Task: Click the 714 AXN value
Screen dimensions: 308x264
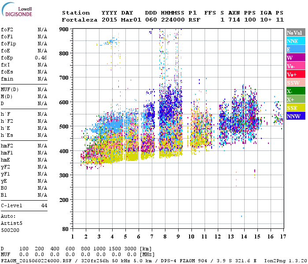Action: [x=234, y=20]
